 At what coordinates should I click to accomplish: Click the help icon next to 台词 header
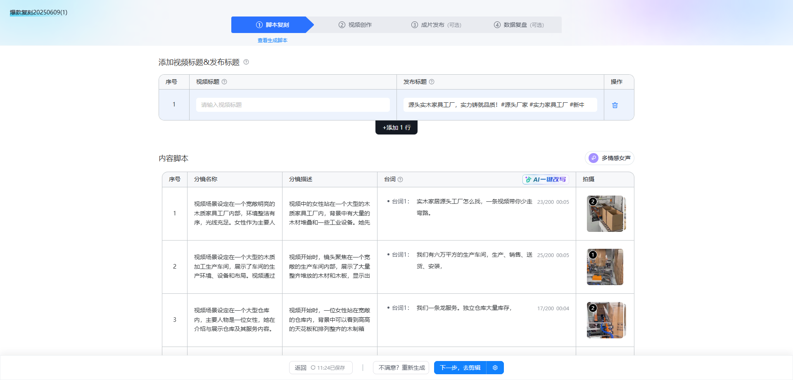(x=400, y=179)
